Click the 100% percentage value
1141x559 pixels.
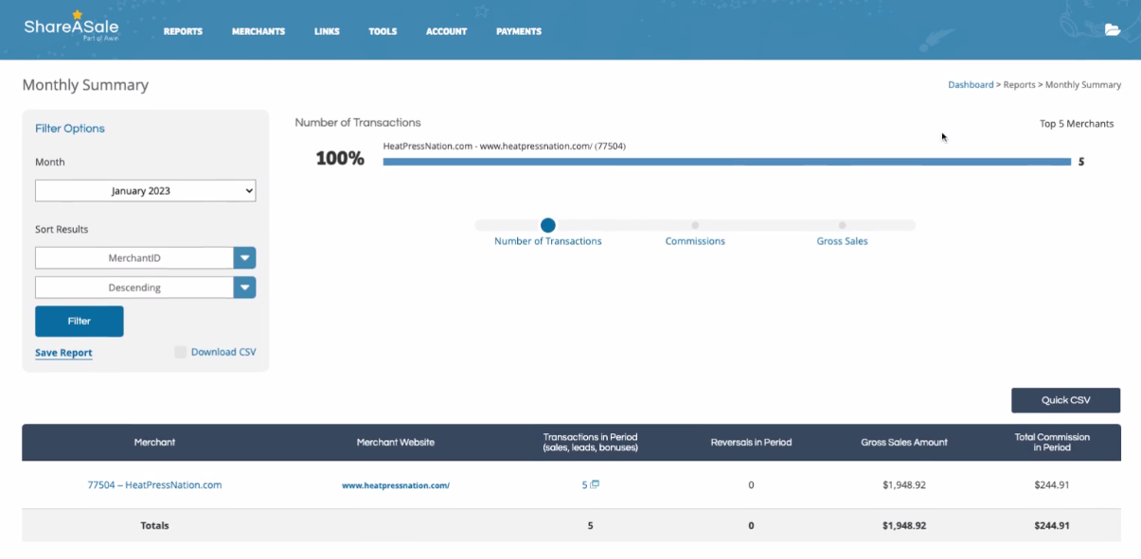tap(340, 159)
